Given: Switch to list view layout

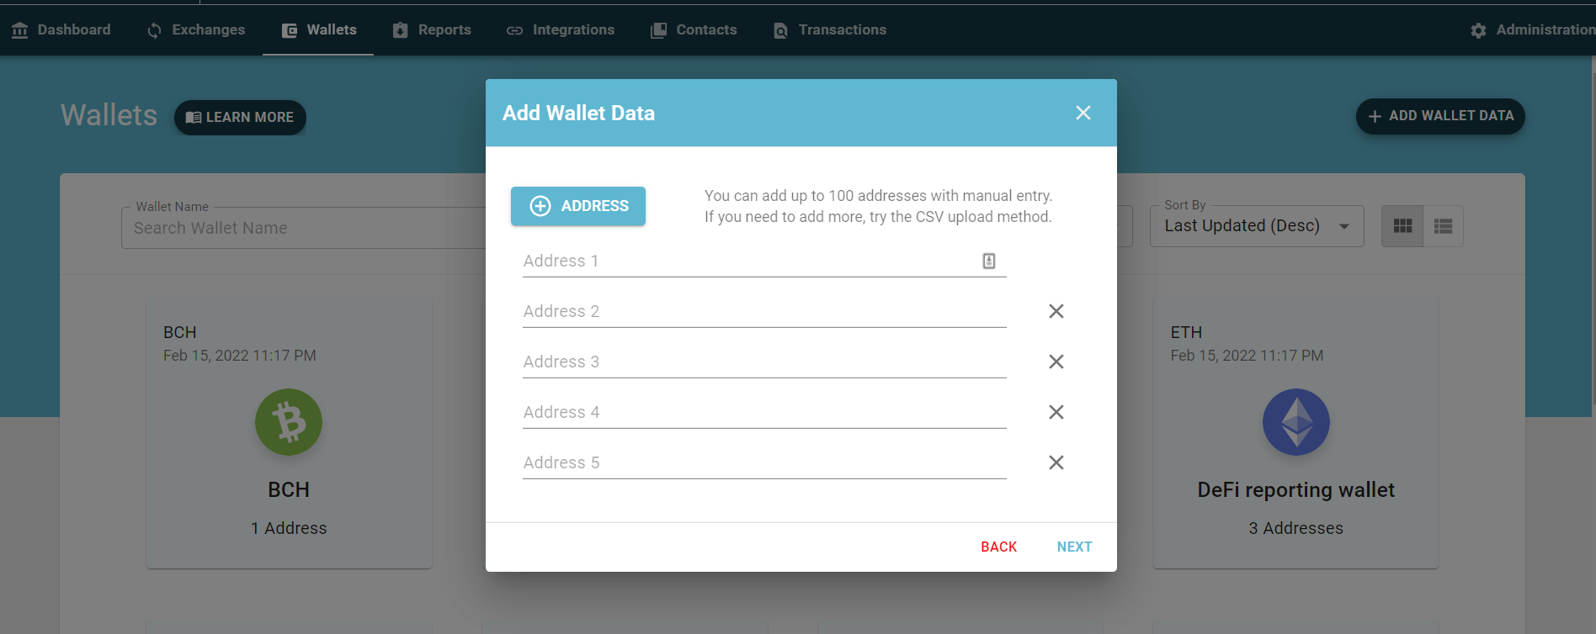Looking at the screenshot, I should point(1444,226).
